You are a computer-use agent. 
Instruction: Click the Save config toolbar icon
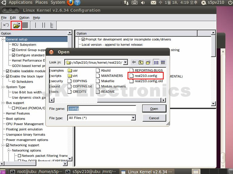(x=25, y=25)
